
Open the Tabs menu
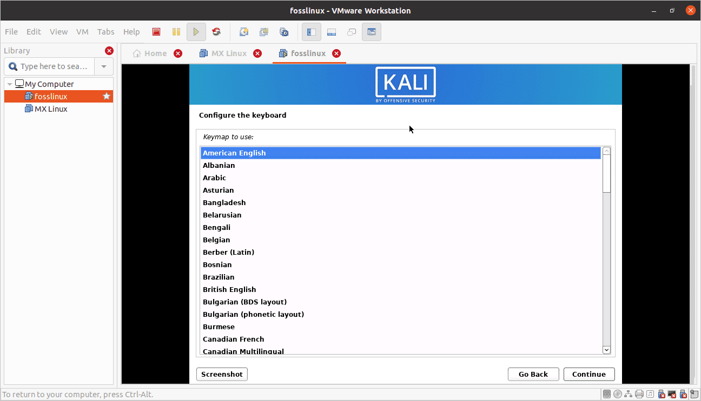[x=106, y=32]
